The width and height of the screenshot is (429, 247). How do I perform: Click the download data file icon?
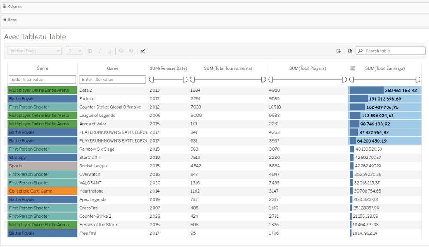click(x=350, y=51)
